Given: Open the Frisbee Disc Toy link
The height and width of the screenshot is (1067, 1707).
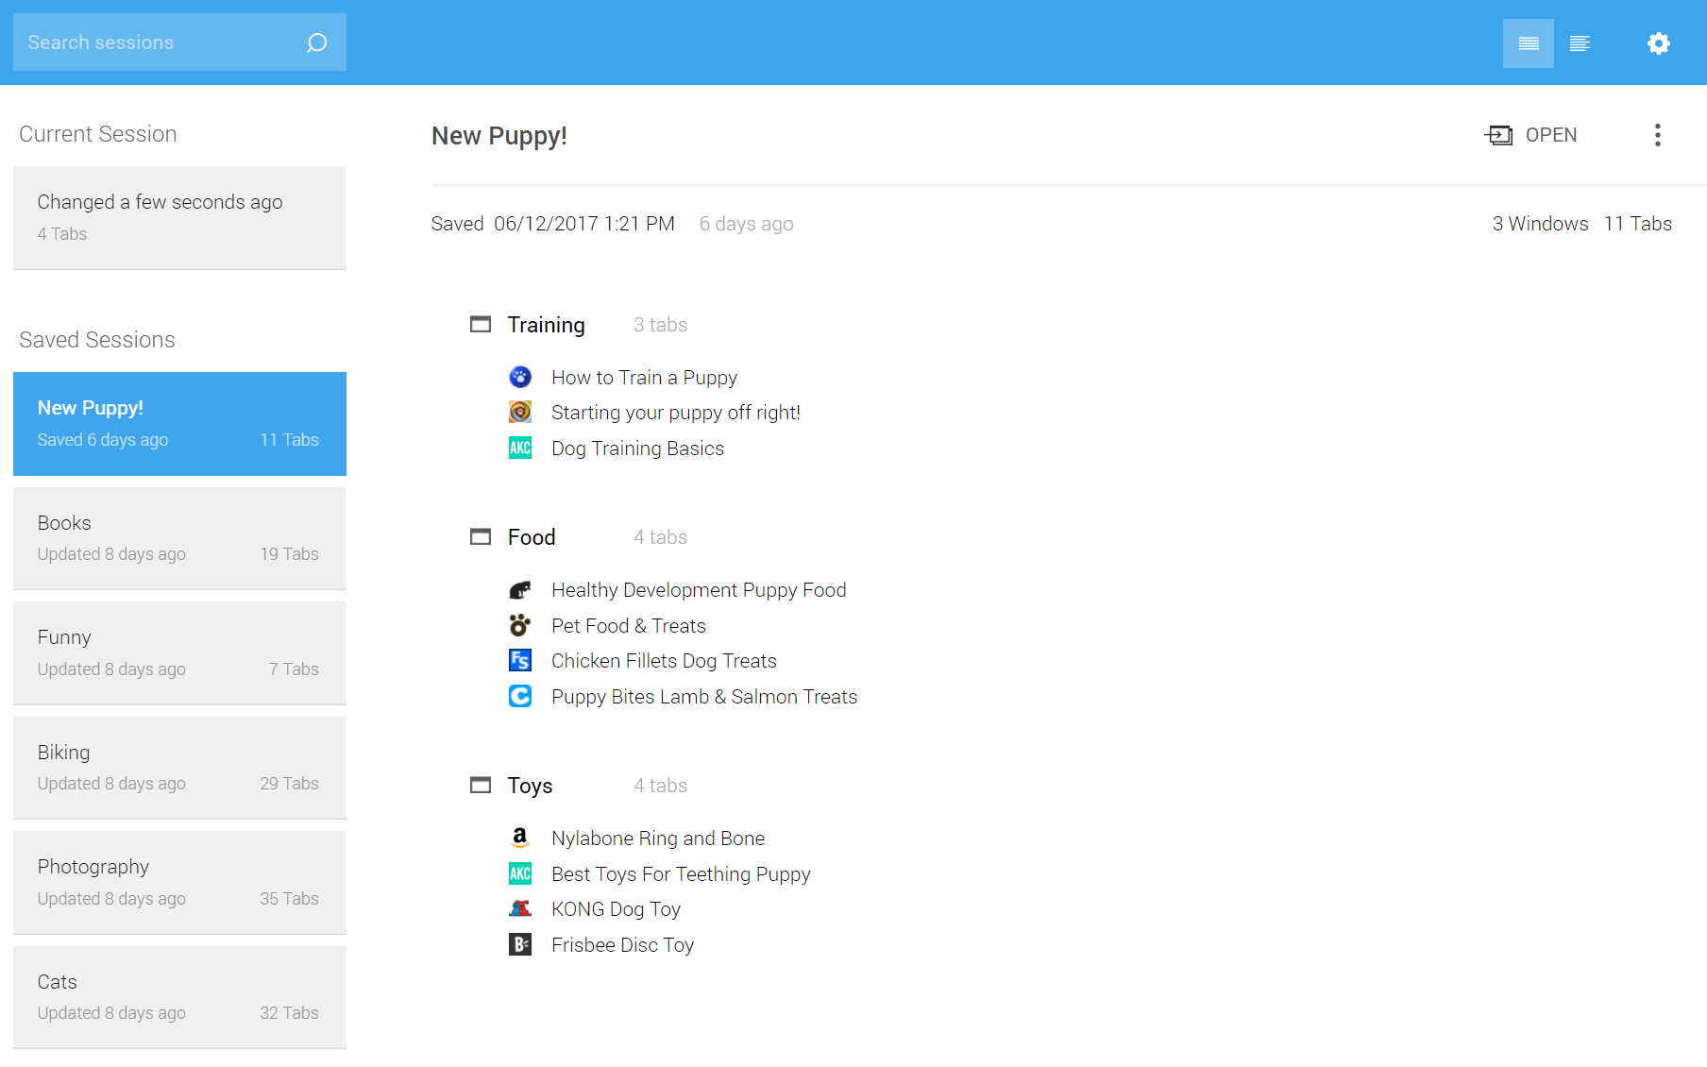Looking at the screenshot, I should [623, 945].
